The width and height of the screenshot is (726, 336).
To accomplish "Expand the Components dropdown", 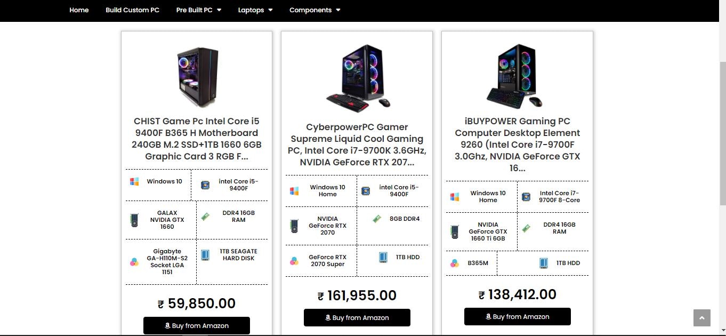I will coord(314,10).
